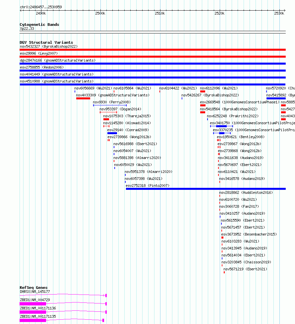
Task: Open esv1950621 (Bentley2008) label
Action: coord(241,137)
